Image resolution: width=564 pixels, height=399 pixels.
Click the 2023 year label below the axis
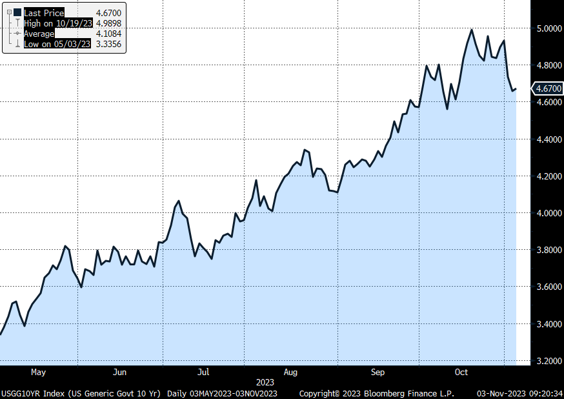pyautogui.click(x=265, y=383)
